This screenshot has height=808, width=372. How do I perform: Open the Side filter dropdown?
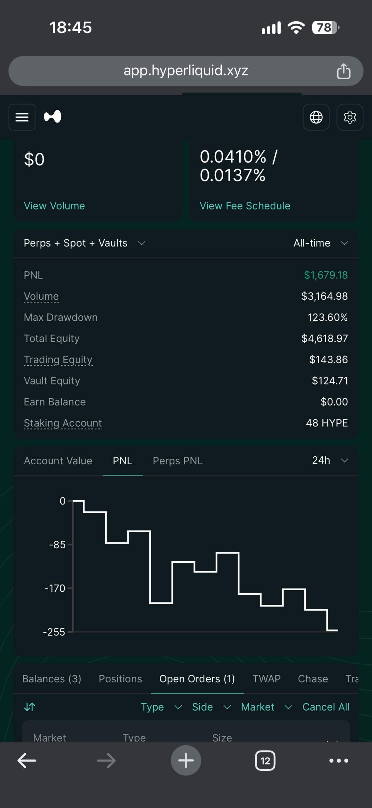click(x=212, y=707)
